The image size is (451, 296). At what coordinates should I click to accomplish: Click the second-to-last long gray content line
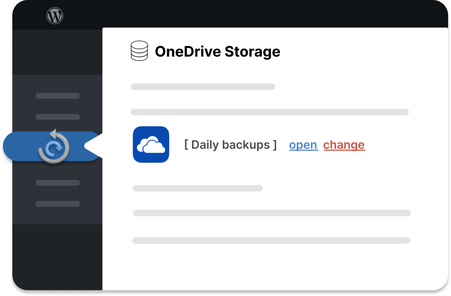272,213
